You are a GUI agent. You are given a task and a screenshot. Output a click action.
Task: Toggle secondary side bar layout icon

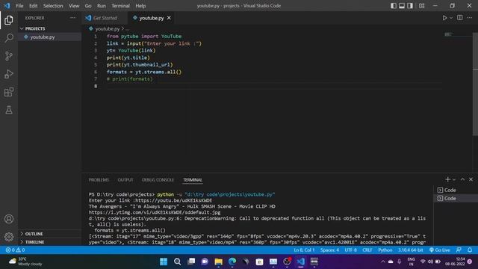pos(410,6)
